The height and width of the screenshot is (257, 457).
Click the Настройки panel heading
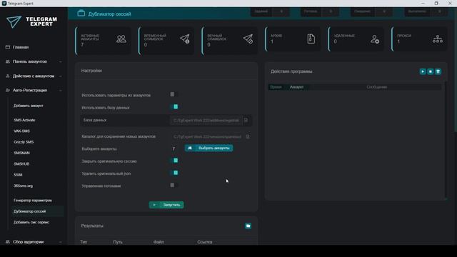coord(91,71)
